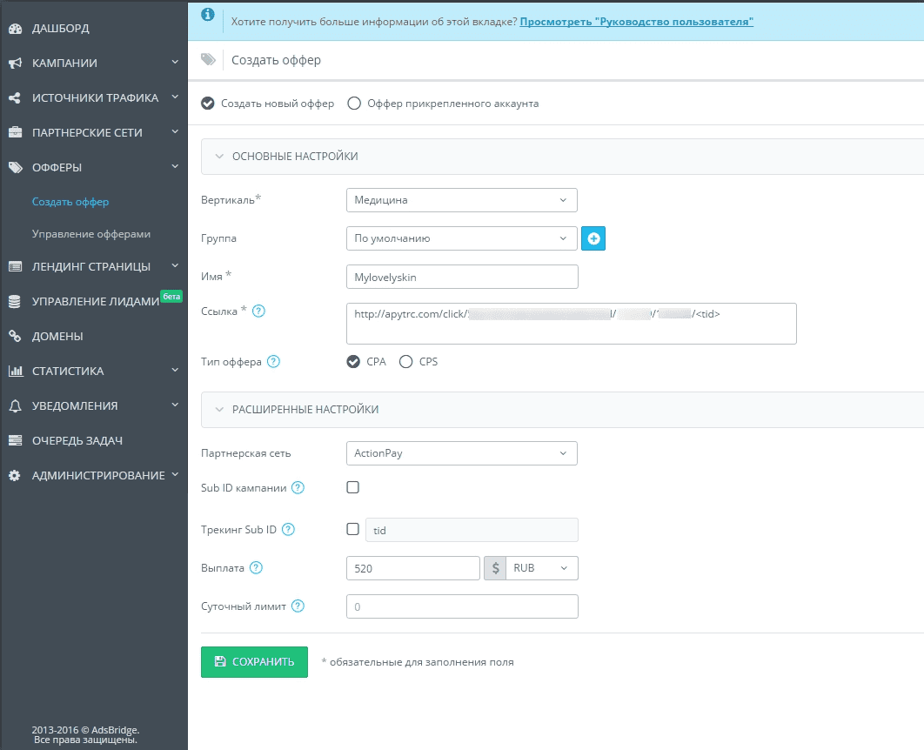Open the Вертикаль dropdown showing Медицина

pyautogui.click(x=462, y=200)
